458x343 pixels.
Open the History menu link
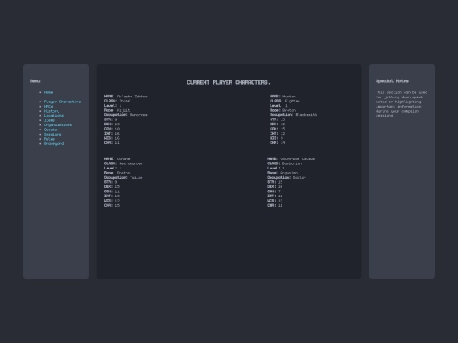pyautogui.click(x=52, y=111)
